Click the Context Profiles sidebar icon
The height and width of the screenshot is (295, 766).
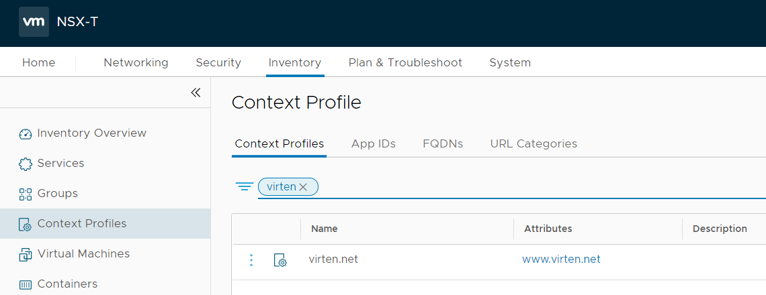coord(26,225)
